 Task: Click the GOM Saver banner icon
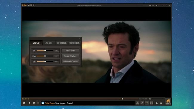tap(43, 103)
